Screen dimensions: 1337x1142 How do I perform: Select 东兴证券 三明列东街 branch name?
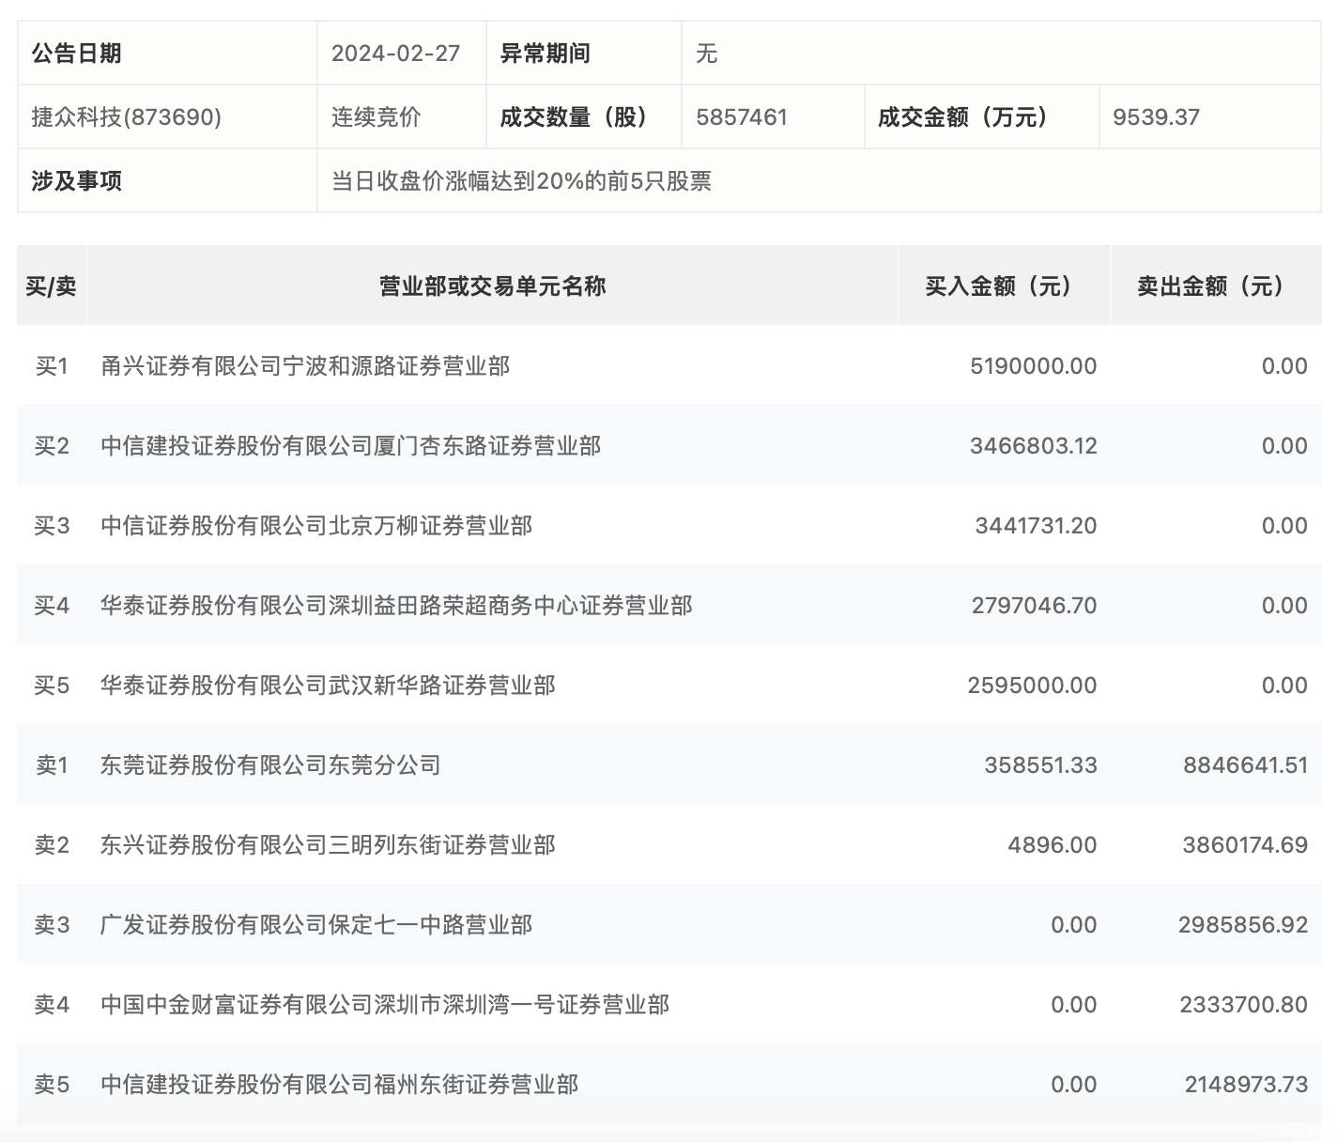click(328, 844)
